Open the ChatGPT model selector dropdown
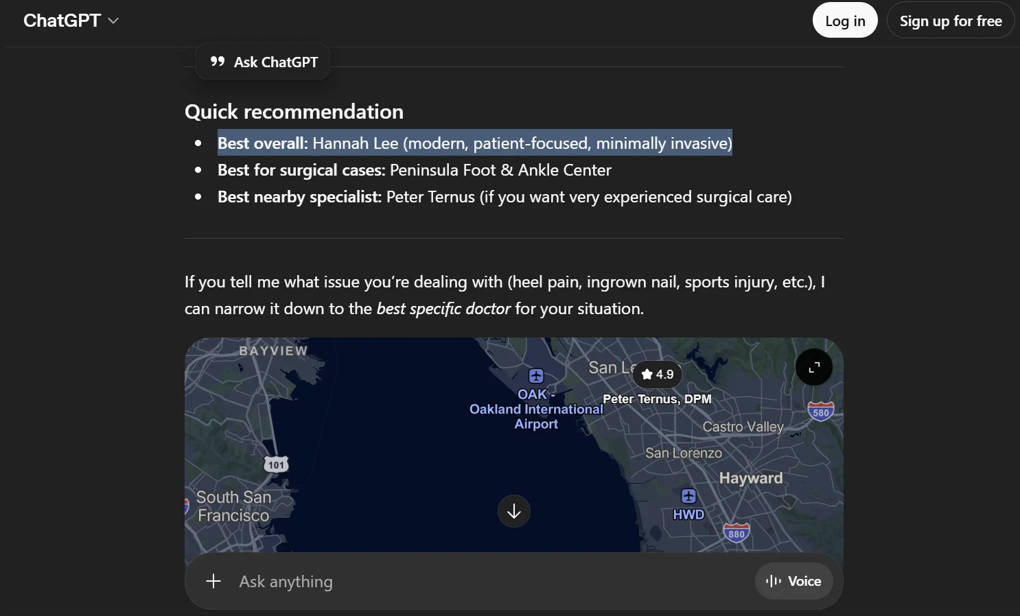Image resolution: width=1020 pixels, height=616 pixels. pos(71,21)
